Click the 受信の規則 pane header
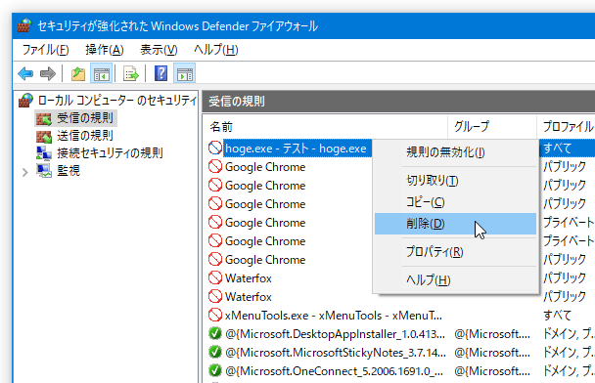Image resolution: width=595 pixels, height=383 pixels. point(398,102)
